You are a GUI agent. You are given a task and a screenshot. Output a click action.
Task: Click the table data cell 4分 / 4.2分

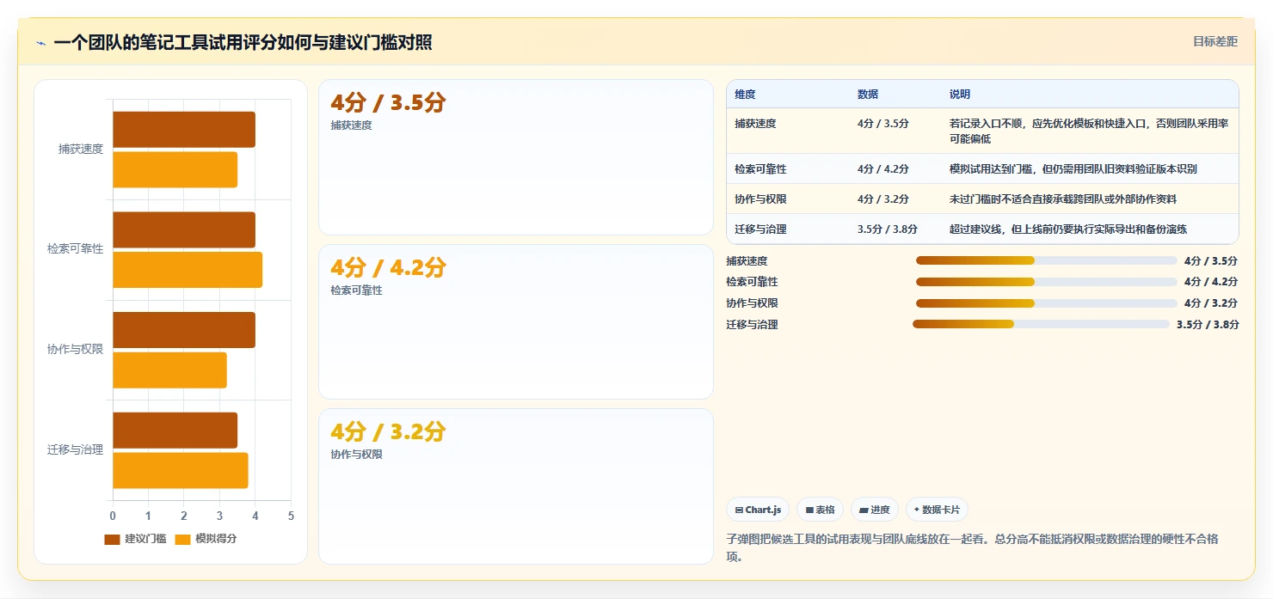click(x=883, y=169)
